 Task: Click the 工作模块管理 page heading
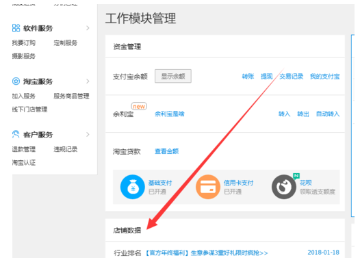click(140, 18)
